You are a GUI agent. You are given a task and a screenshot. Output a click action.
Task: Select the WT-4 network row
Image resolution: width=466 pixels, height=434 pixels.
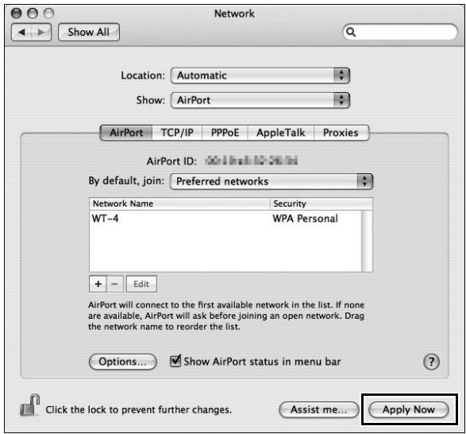click(225, 219)
